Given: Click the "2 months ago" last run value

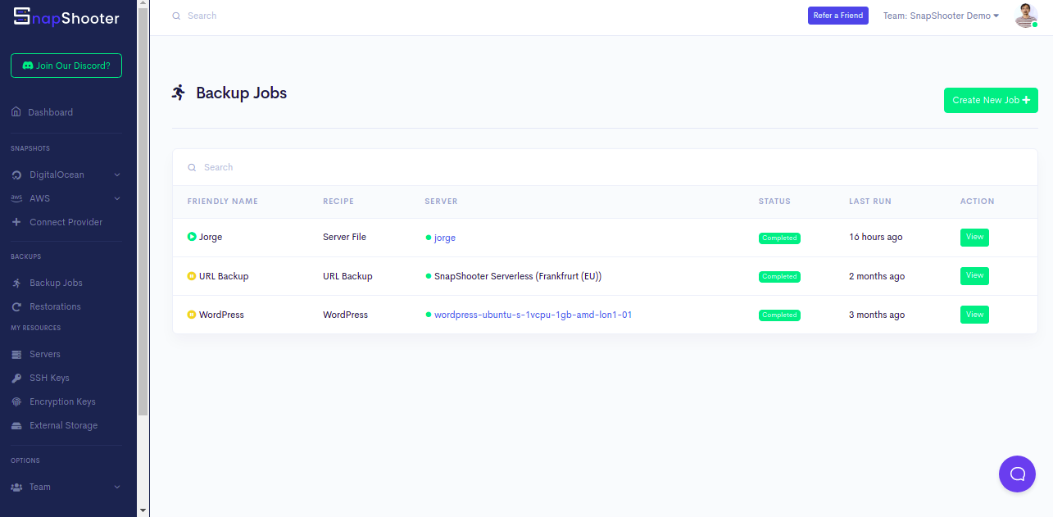Looking at the screenshot, I should (x=877, y=276).
